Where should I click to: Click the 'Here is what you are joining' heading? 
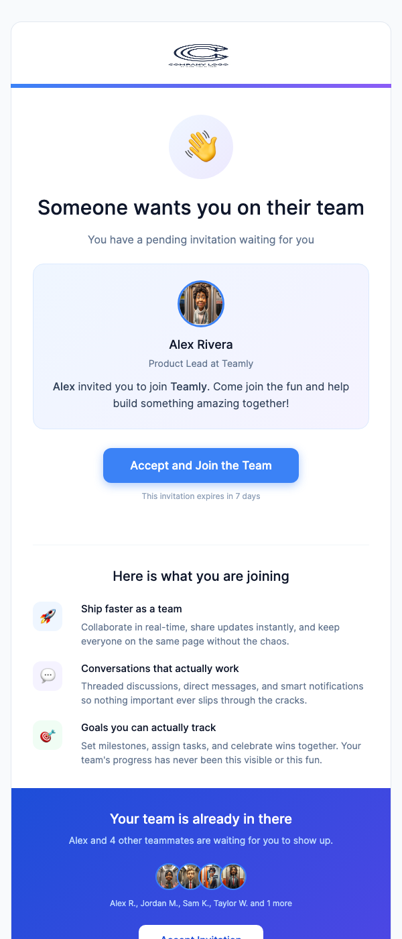tap(200, 575)
